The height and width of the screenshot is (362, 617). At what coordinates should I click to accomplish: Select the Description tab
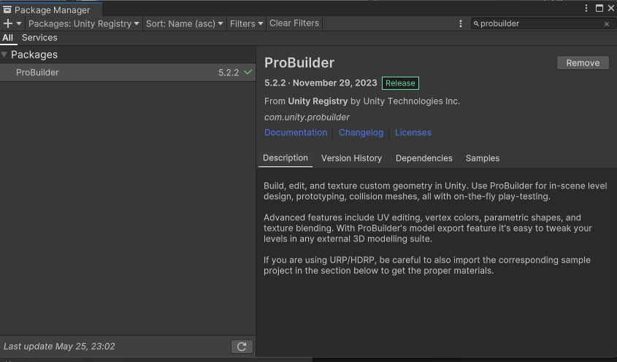(x=285, y=158)
